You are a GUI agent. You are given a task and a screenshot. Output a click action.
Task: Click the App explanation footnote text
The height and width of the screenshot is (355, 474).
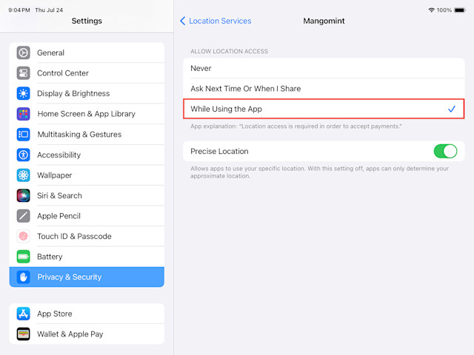(296, 126)
